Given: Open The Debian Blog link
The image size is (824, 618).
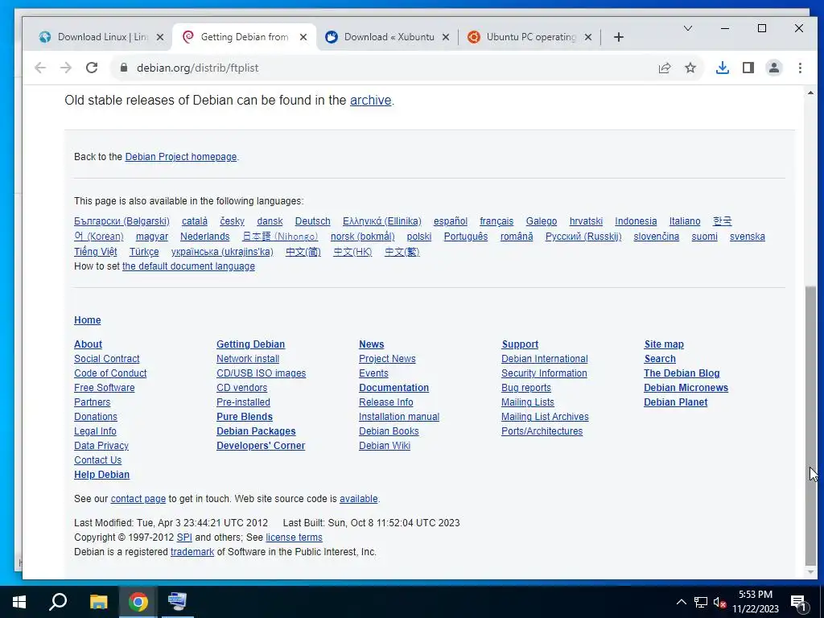Looking at the screenshot, I should pyautogui.click(x=682, y=373).
